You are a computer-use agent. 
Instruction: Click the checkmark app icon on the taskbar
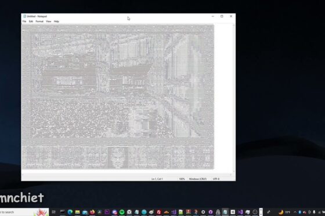tap(129, 212)
